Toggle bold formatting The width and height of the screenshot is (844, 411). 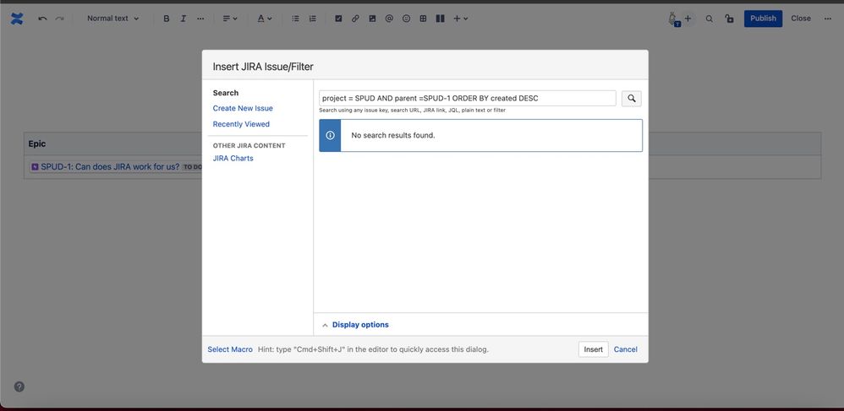click(x=167, y=19)
